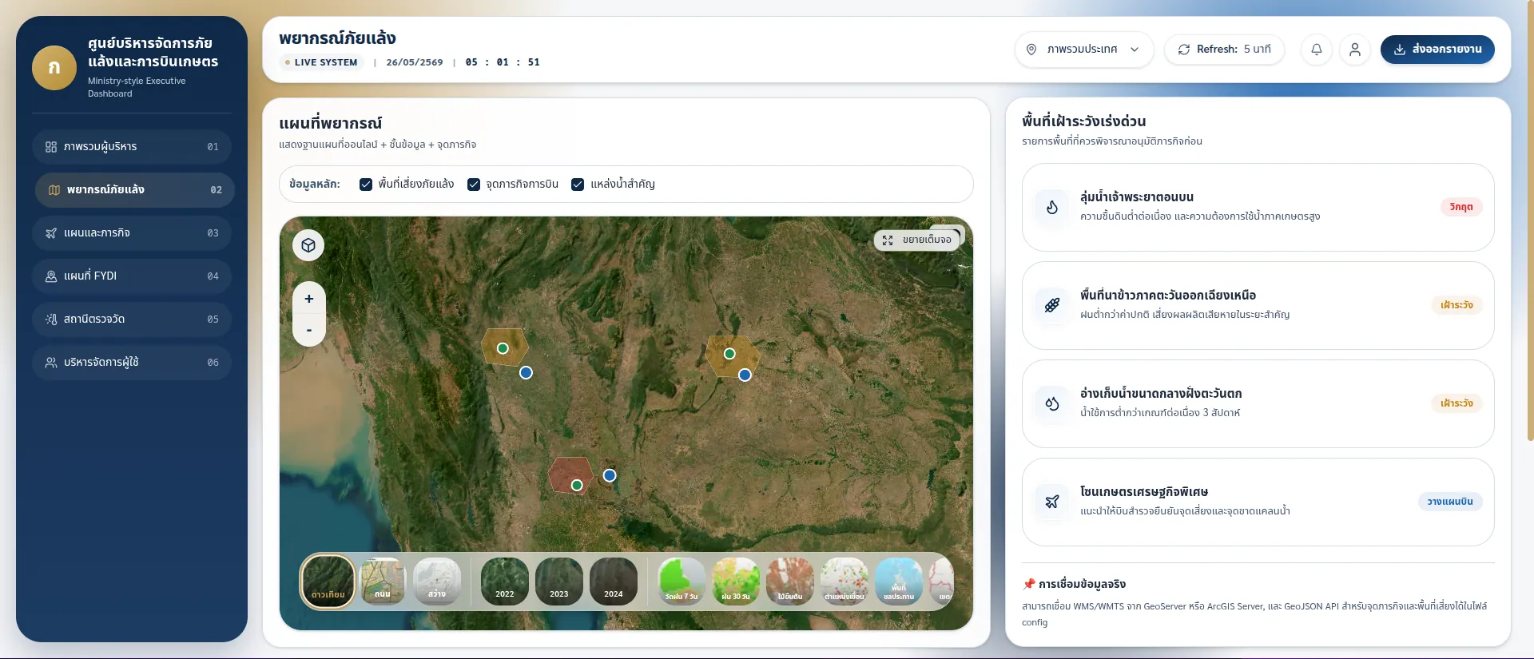Uncheck the พื้นที่เสี่ยงภัยแล้ง checkbox
The width and height of the screenshot is (1534, 659).
[x=366, y=185]
